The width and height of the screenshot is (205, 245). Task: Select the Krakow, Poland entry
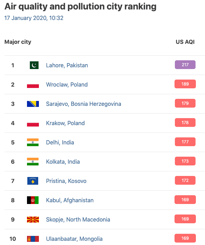click(65, 123)
